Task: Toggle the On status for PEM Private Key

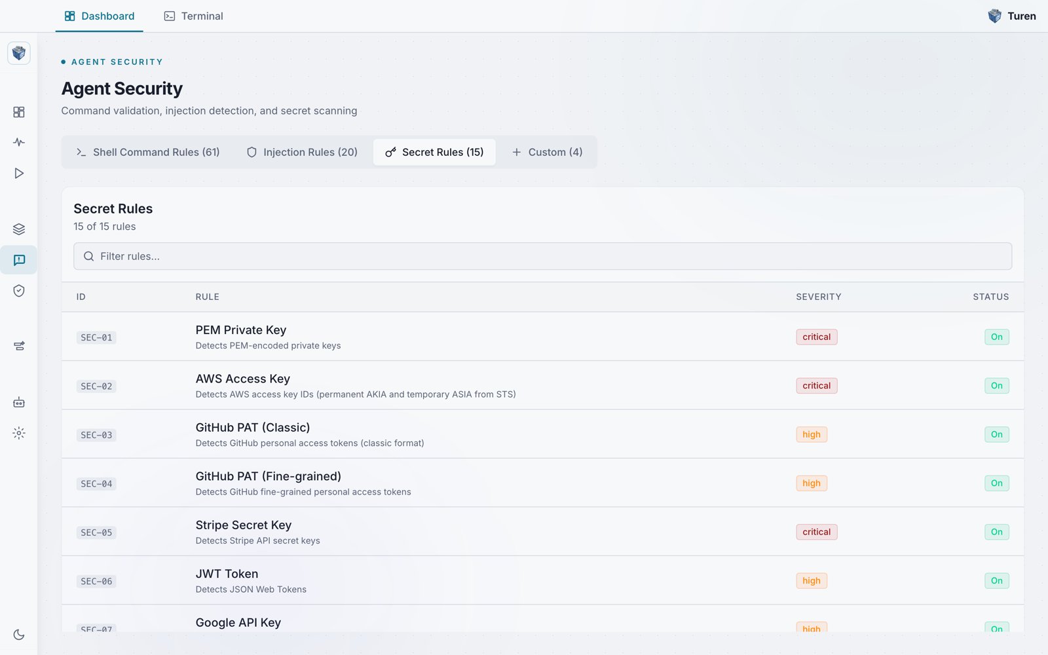Action: [x=996, y=337]
